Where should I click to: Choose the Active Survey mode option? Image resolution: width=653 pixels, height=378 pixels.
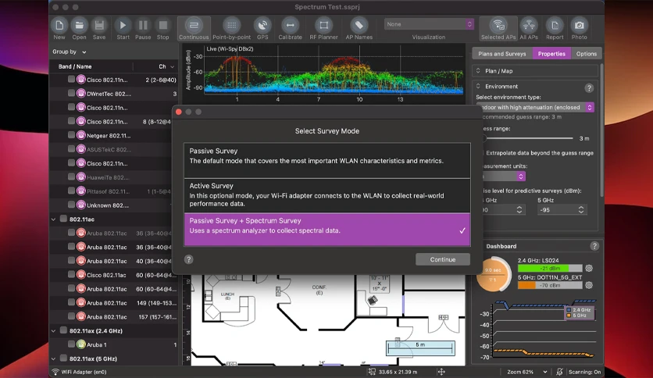point(327,196)
